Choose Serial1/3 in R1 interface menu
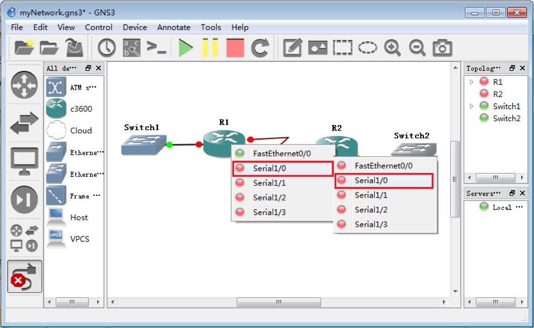The image size is (534, 328). point(282,213)
